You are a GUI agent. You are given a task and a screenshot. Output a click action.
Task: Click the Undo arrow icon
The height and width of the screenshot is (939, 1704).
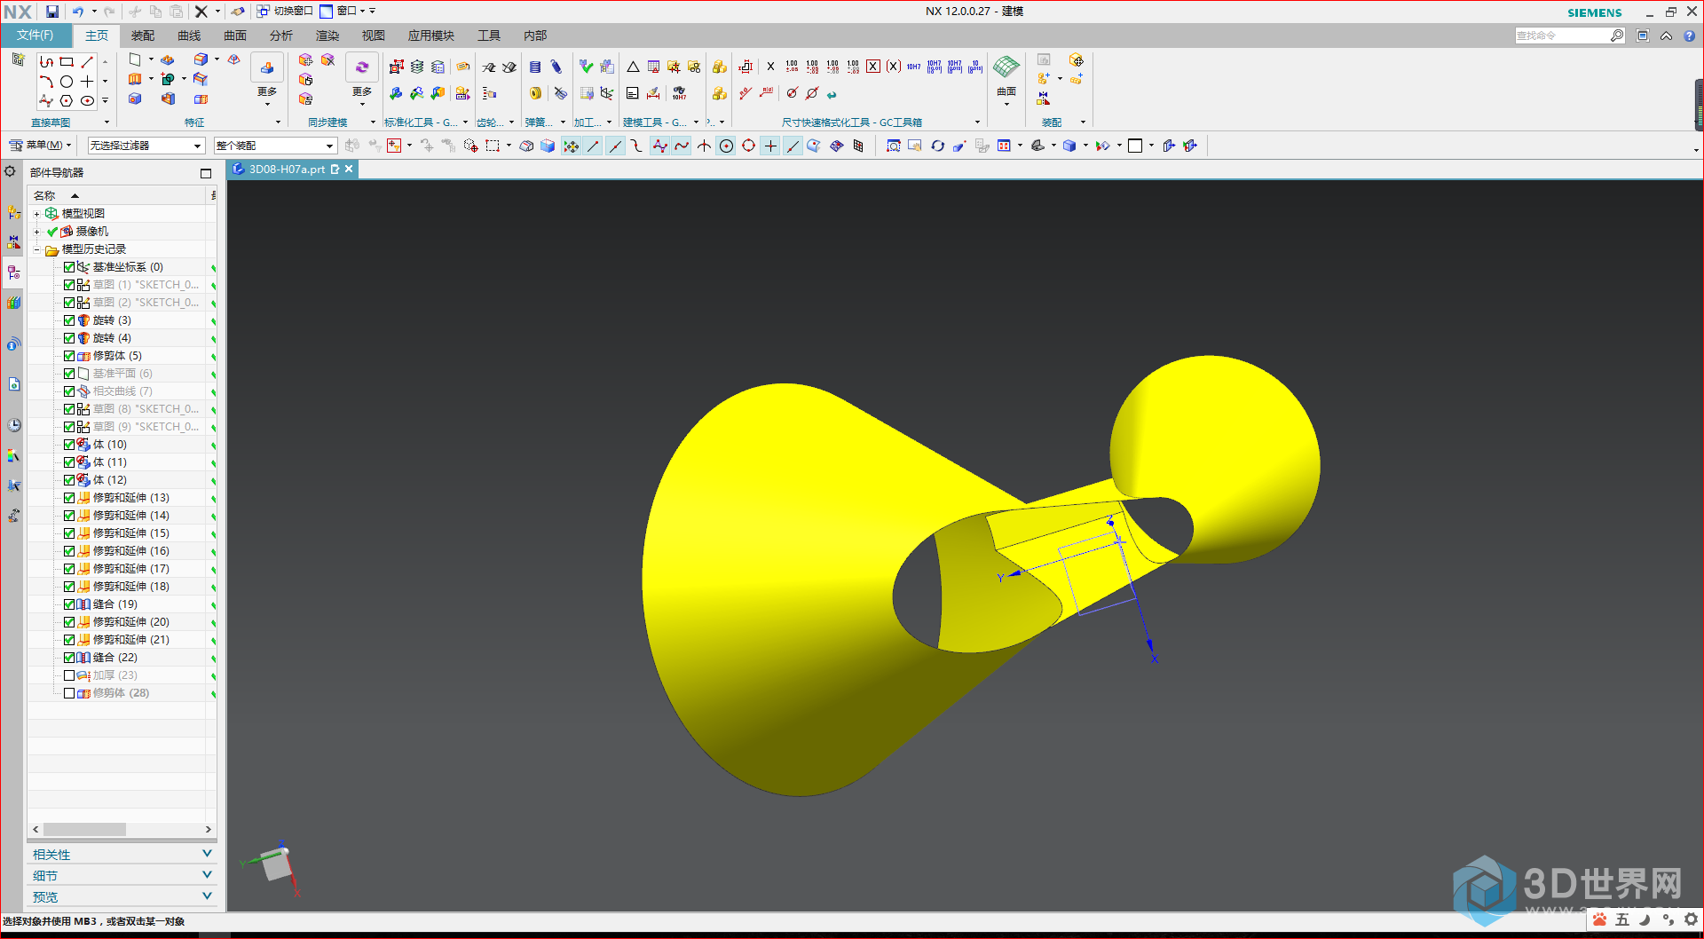[x=78, y=12]
